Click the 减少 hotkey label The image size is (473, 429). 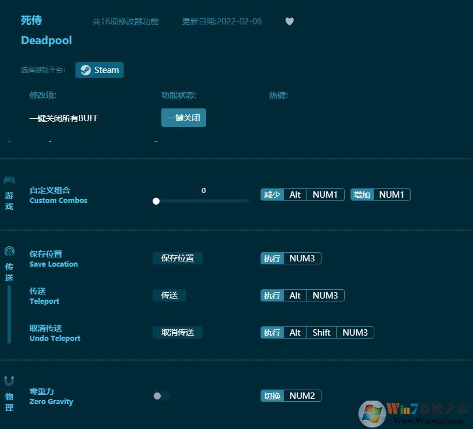[272, 195]
